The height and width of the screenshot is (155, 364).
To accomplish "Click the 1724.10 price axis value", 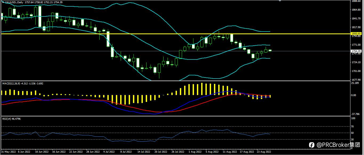I will 356,62.
